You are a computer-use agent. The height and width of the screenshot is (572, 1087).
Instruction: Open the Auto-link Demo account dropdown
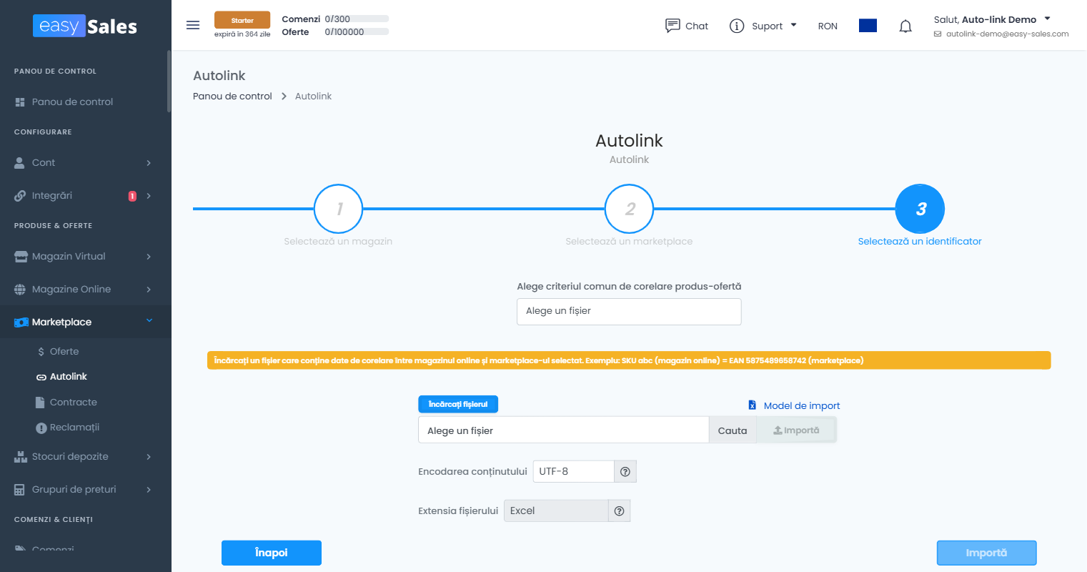pos(1048,19)
